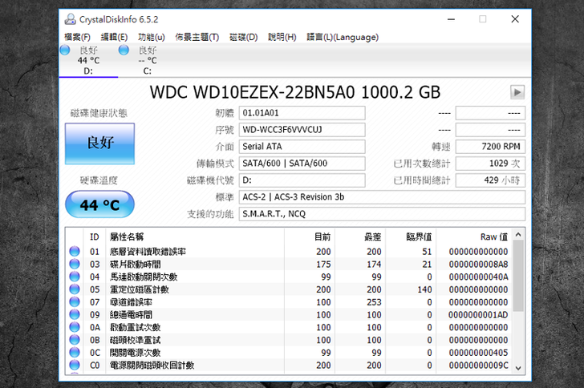Click the power on count field 1029 次
584x388 pixels.
point(490,164)
